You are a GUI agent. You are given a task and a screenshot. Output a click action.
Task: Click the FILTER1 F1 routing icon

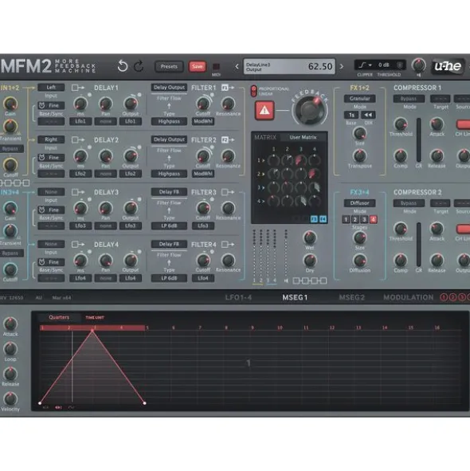click(227, 88)
